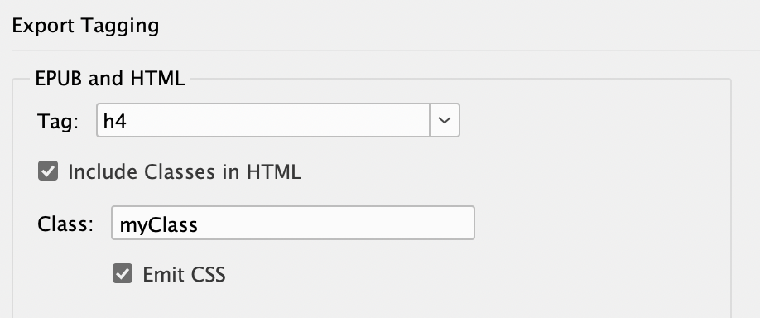The height and width of the screenshot is (318, 760).
Task: Click the checkmark icon beside Emit CSS
Action: [x=123, y=273]
